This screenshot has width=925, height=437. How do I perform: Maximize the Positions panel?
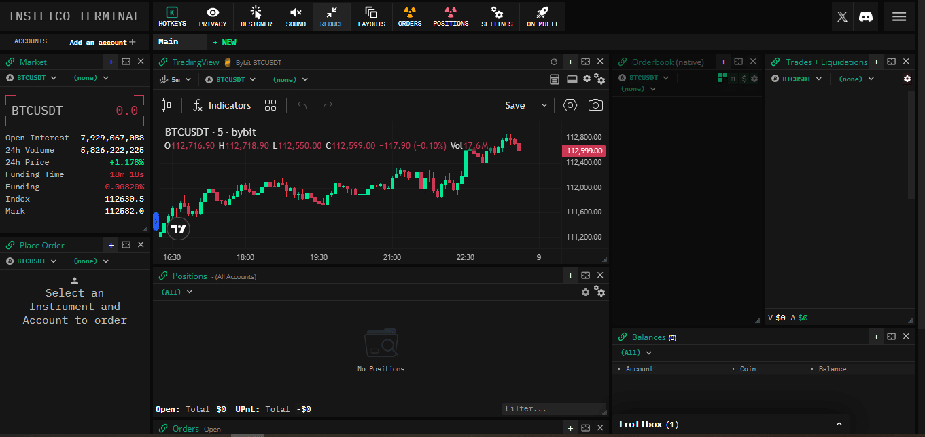(585, 275)
